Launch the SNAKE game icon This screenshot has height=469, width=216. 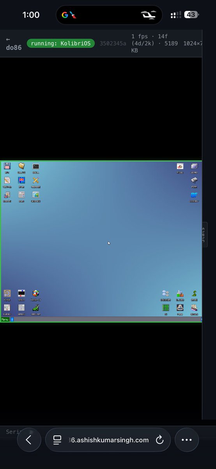[194, 293]
